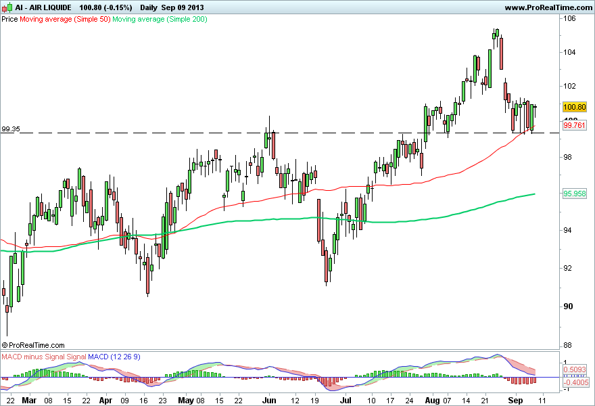Select Moving average (Simple 50) legend
Image resolution: width=595 pixels, height=406 pixels.
click(65, 19)
